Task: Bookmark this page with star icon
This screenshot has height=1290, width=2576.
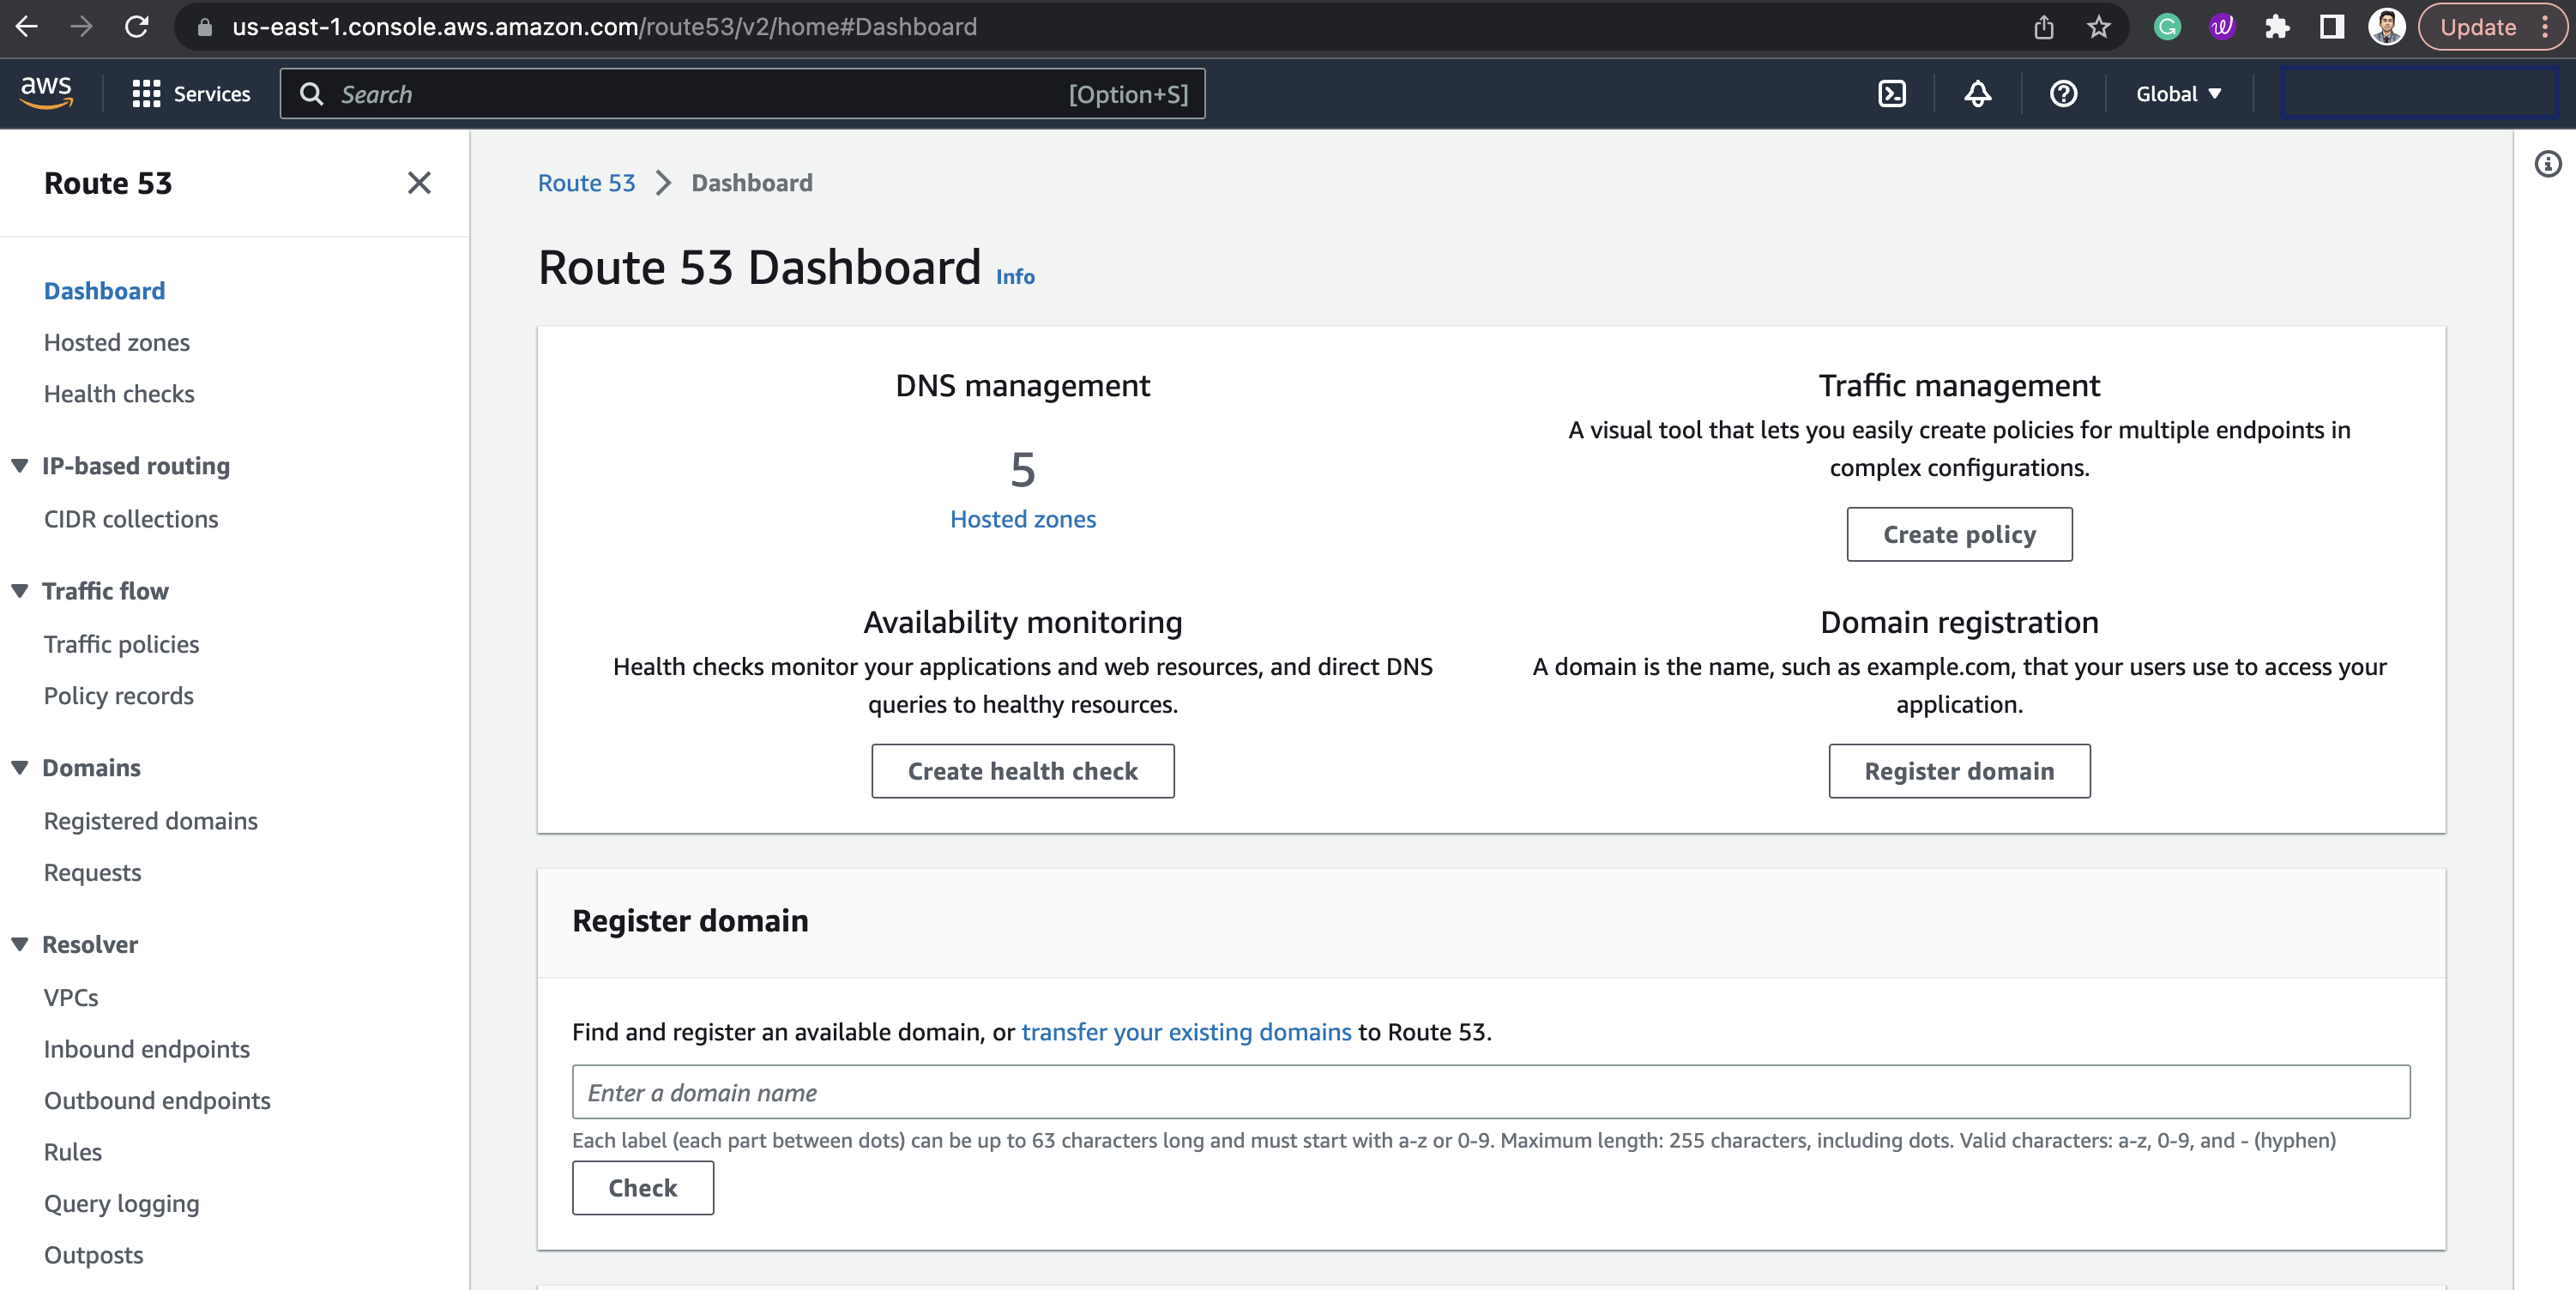Action: pos(2098,27)
